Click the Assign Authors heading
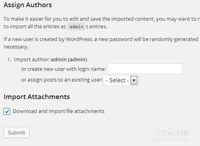 (28, 5)
